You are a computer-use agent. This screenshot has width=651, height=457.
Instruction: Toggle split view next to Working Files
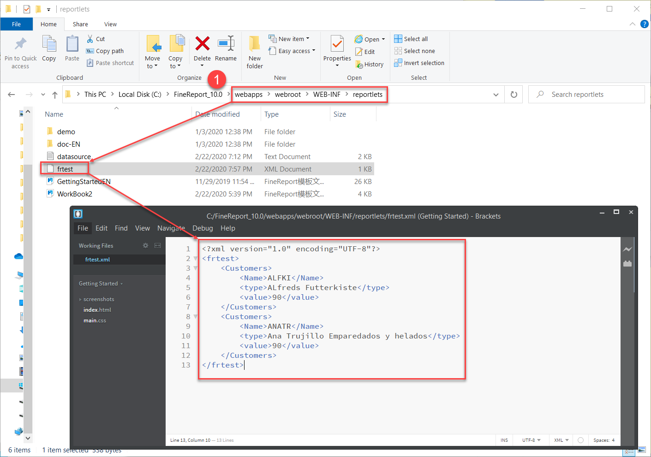point(157,245)
